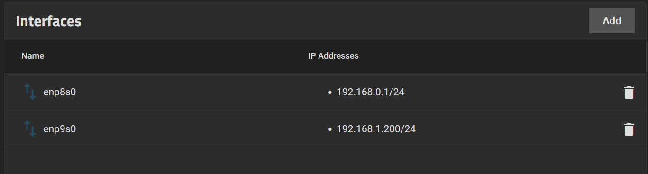Click the address 192.168.1.200/24

[376, 129]
